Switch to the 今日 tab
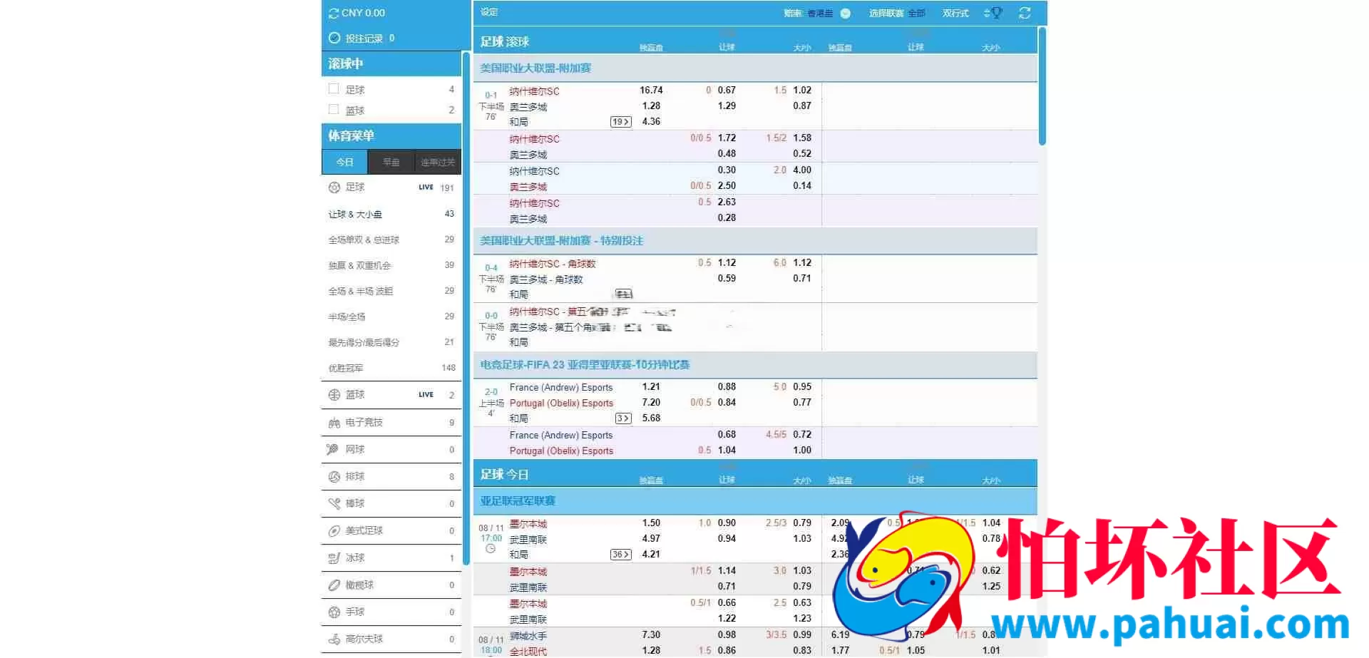 [344, 162]
